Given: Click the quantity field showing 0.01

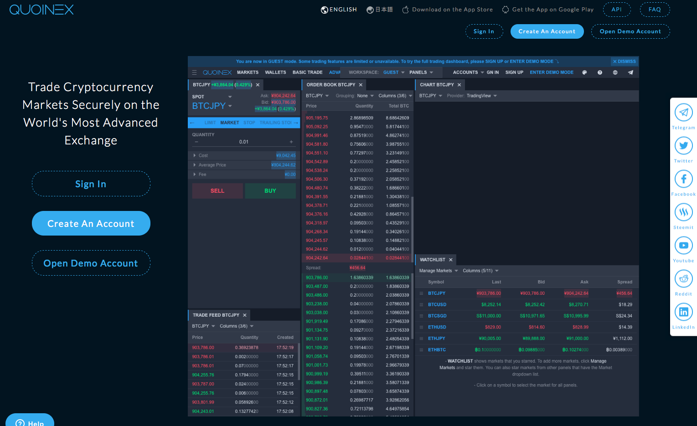Looking at the screenshot, I should tap(244, 142).
